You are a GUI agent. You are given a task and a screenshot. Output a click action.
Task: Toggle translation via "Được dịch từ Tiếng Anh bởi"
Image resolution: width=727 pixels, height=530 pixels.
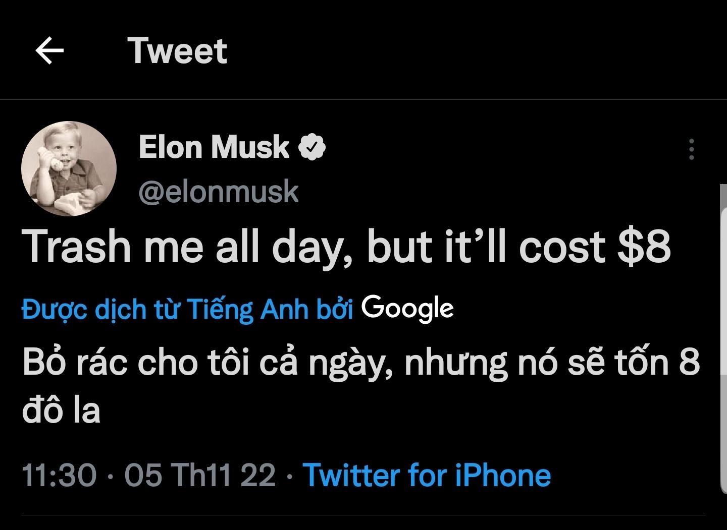tap(187, 309)
